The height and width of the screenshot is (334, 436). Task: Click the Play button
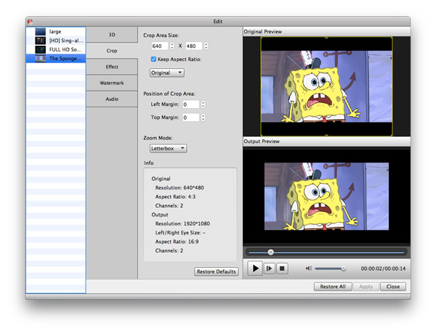pos(255,268)
